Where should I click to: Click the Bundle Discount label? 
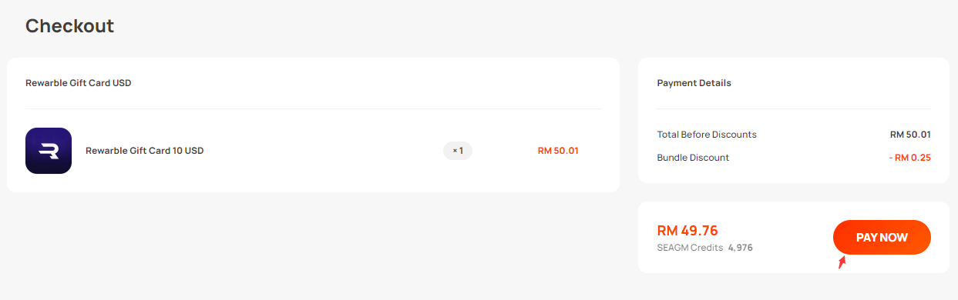[x=693, y=158]
